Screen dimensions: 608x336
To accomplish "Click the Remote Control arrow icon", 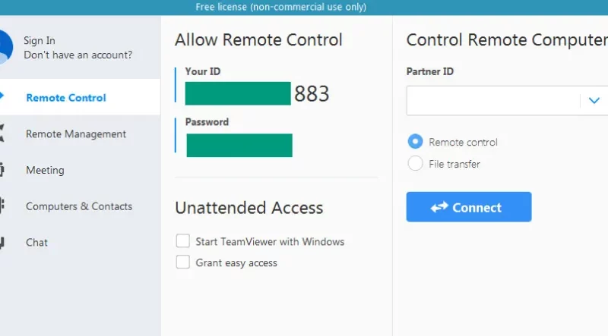I will (x=2, y=96).
